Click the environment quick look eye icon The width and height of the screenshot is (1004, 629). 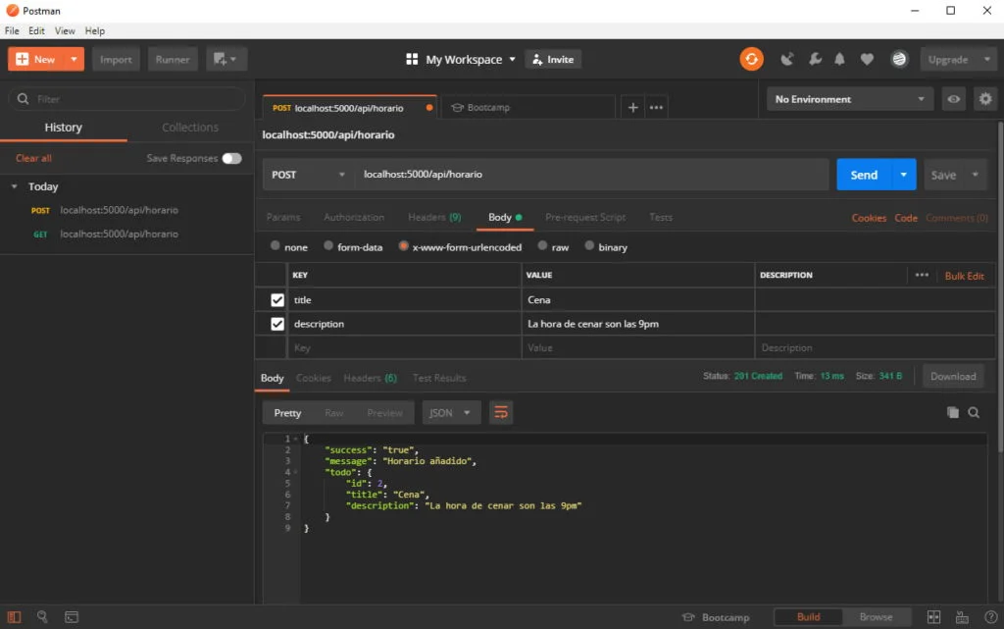[x=953, y=99]
